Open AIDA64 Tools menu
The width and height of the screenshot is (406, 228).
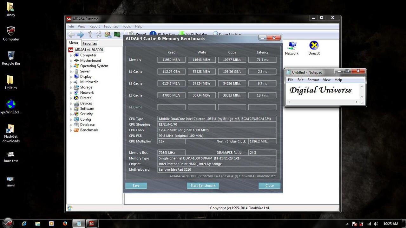126,26
